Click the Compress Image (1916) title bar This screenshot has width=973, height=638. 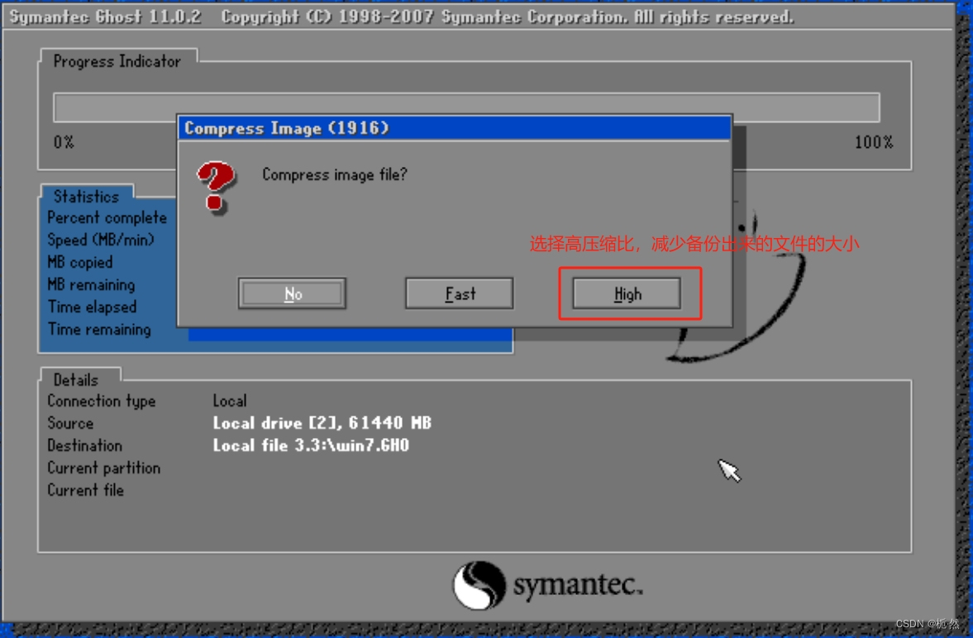tap(454, 128)
